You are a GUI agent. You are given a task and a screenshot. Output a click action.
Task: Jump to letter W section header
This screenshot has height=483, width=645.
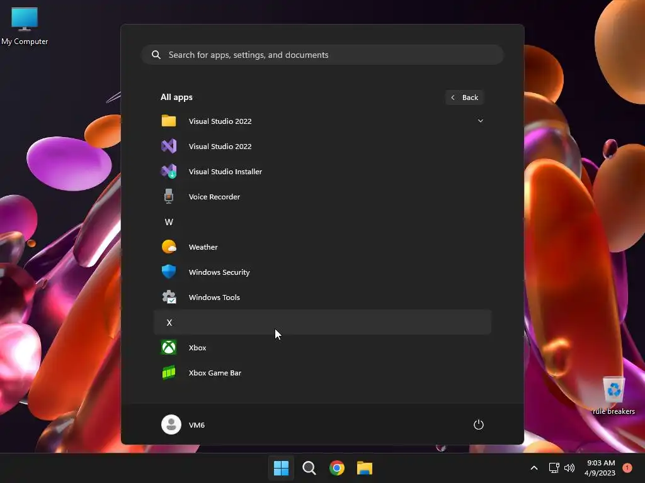169,222
